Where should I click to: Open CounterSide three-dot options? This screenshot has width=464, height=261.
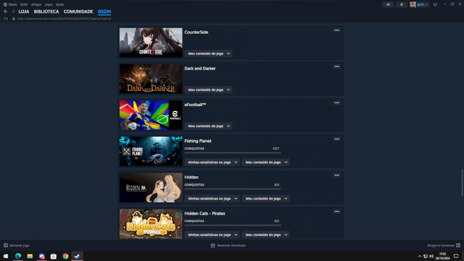[337, 30]
